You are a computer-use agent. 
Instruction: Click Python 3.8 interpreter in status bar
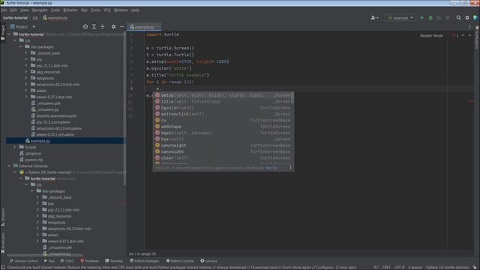tap(447, 267)
